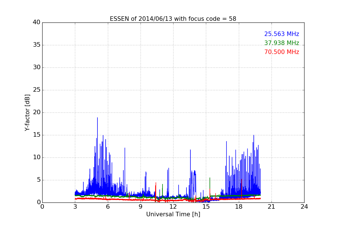Select the green 37.938 MHz legend label
The image size is (338, 225).
[x=282, y=43]
